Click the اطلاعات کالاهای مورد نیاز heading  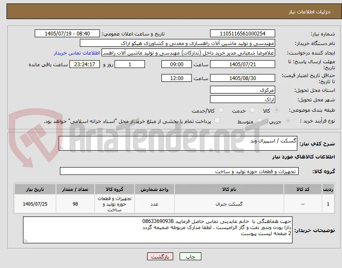coord(303,157)
